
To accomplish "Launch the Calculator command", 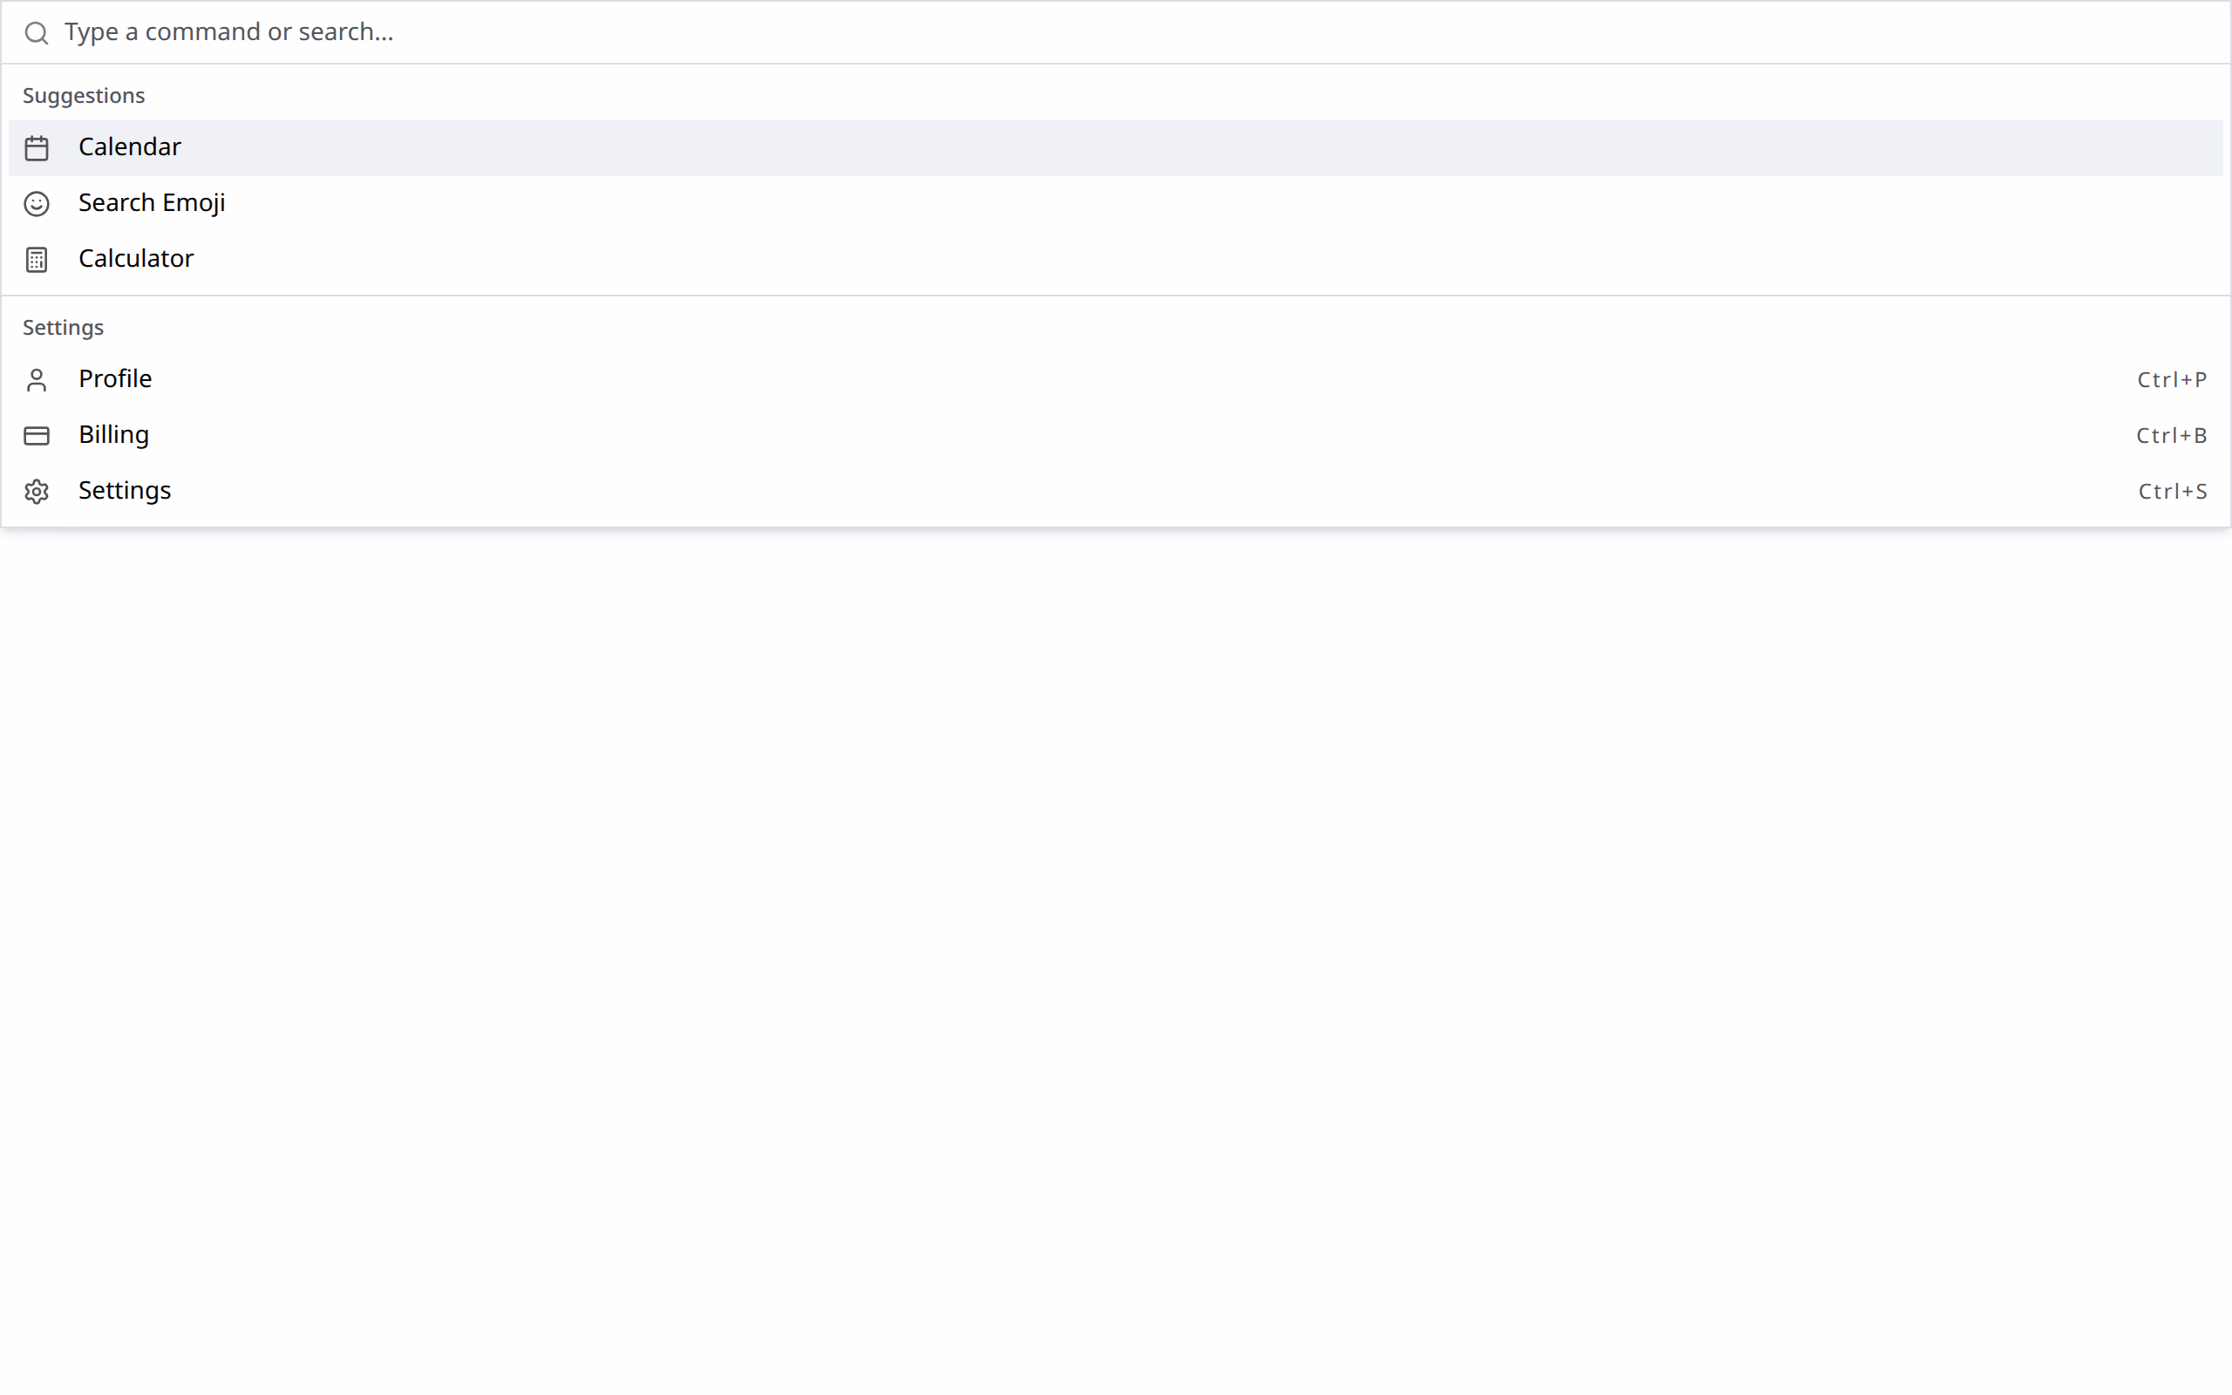I will (1116, 259).
